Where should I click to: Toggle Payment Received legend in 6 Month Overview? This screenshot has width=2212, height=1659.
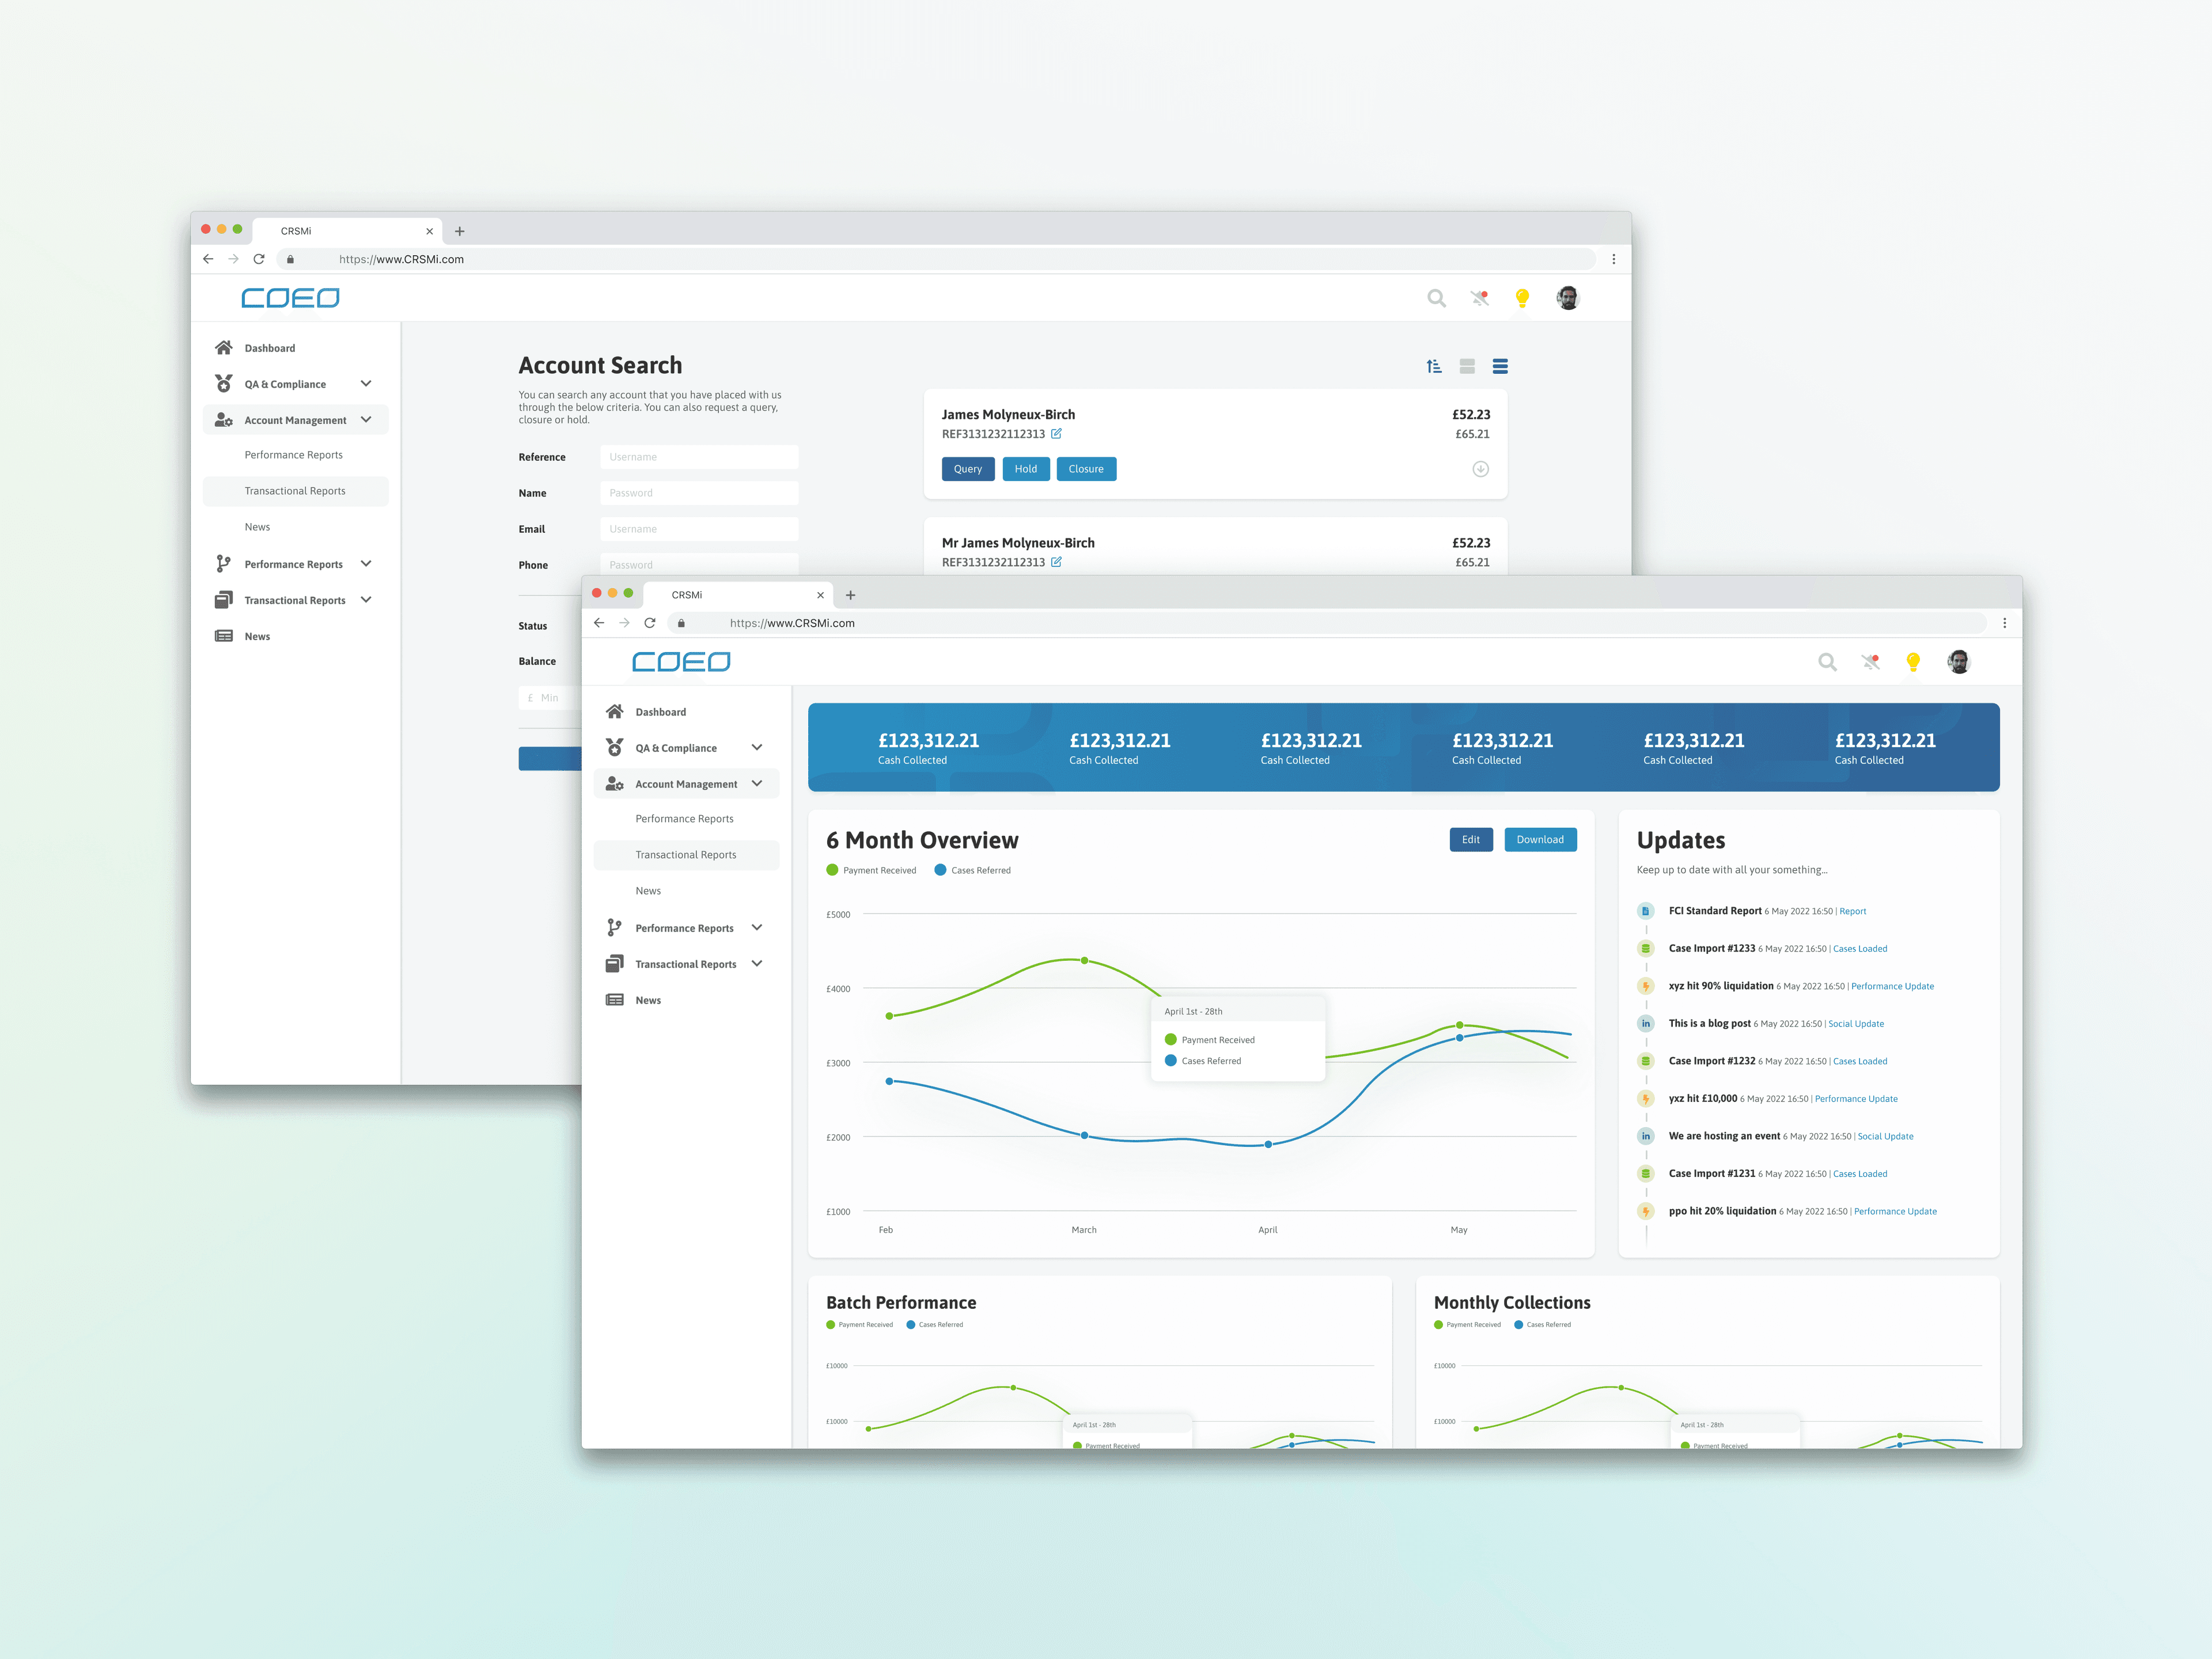871,870
